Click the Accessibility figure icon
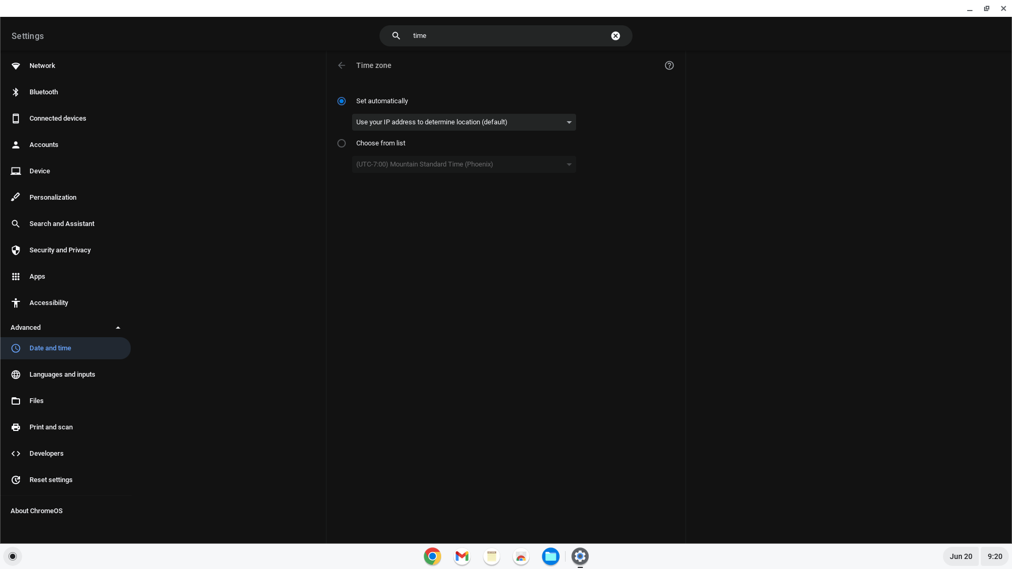The width and height of the screenshot is (1012, 569). pyautogui.click(x=16, y=303)
